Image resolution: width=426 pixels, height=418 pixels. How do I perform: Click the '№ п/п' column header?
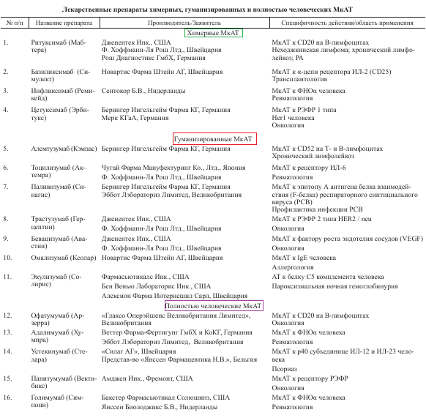point(15,23)
